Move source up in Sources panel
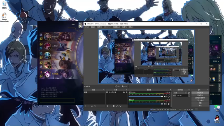 (x=117, y=106)
